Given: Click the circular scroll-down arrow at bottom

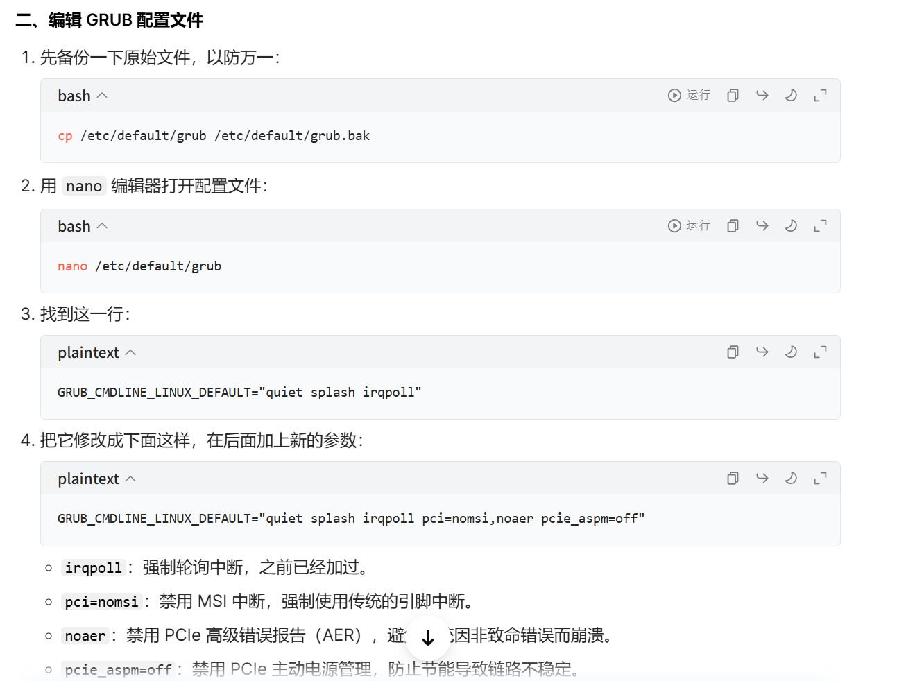Looking at the screenshot, I should coord(428,636).
